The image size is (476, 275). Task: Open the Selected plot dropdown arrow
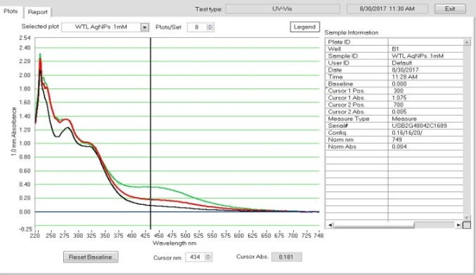(x=145, y=27)
